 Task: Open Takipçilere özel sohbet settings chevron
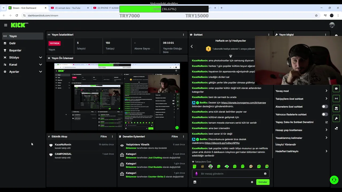click(x=326, y=99)
